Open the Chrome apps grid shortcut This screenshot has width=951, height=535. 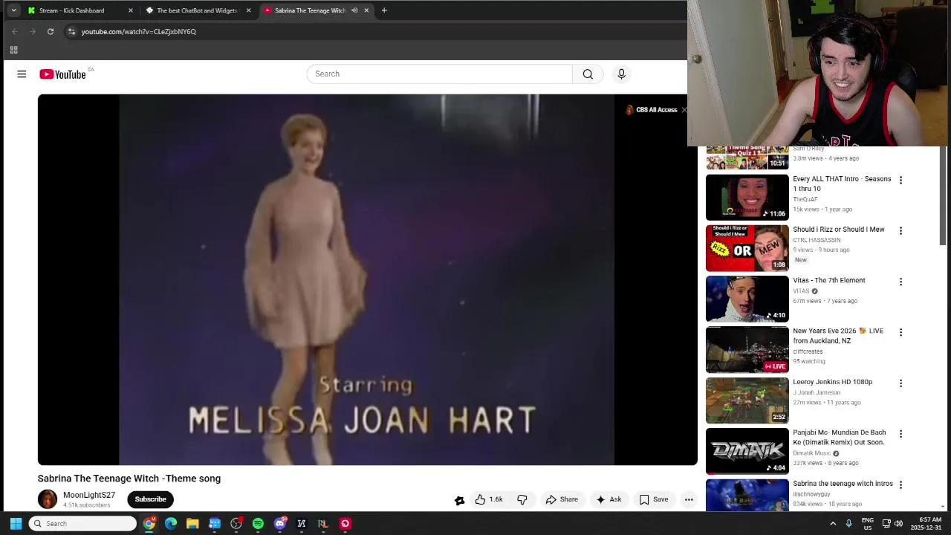[x=13, y=50]
